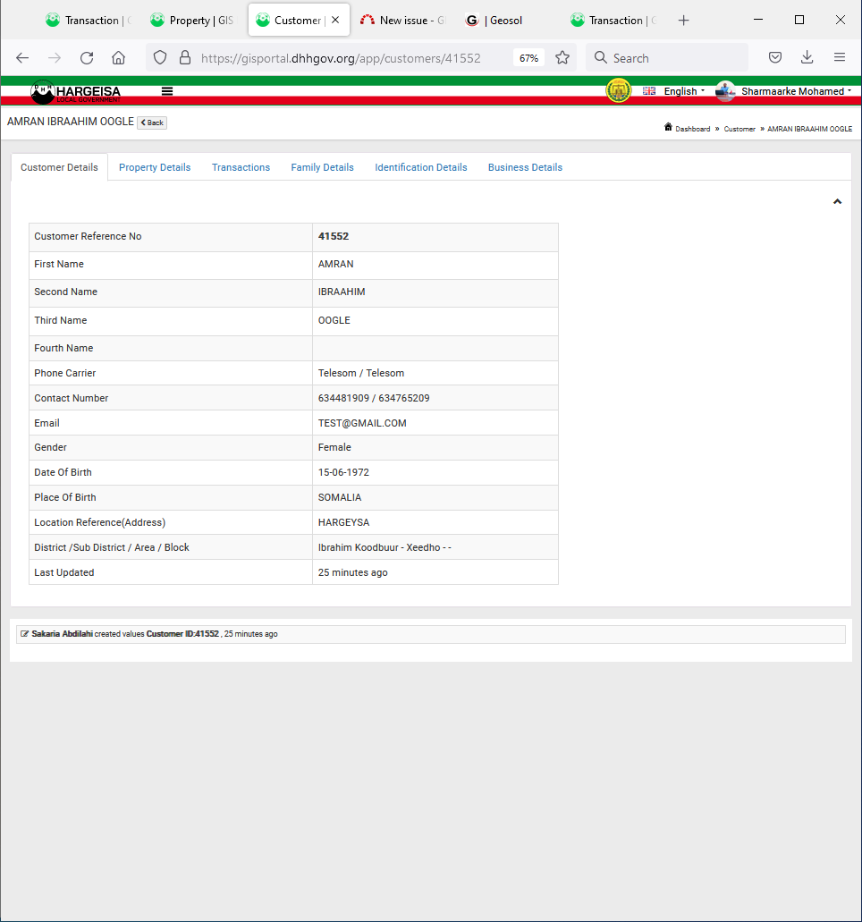Click the AMRAN IBRAAHIM OOGLE page heading
Image resolution: width=862 pixels, height=922 pixels.
[71, 122]
